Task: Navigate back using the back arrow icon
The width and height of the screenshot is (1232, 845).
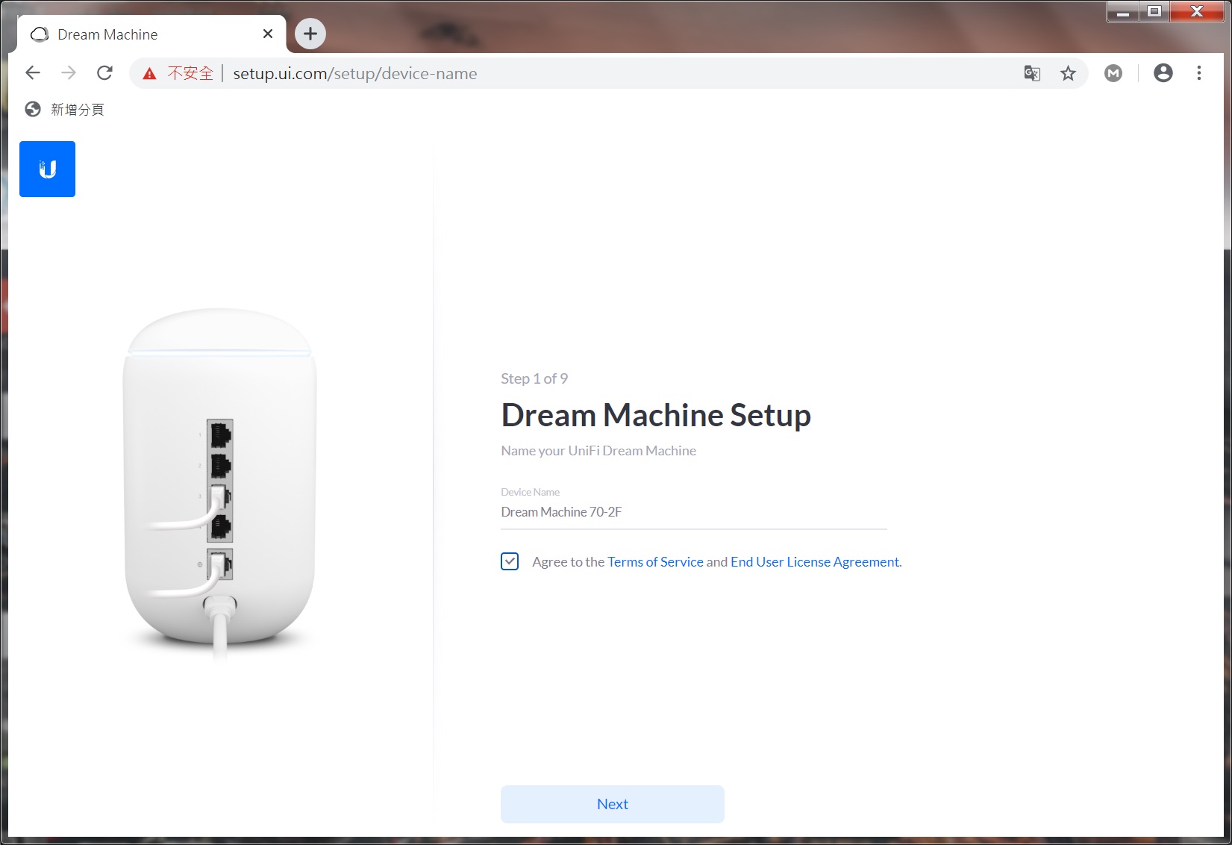Action: point(32,72)
